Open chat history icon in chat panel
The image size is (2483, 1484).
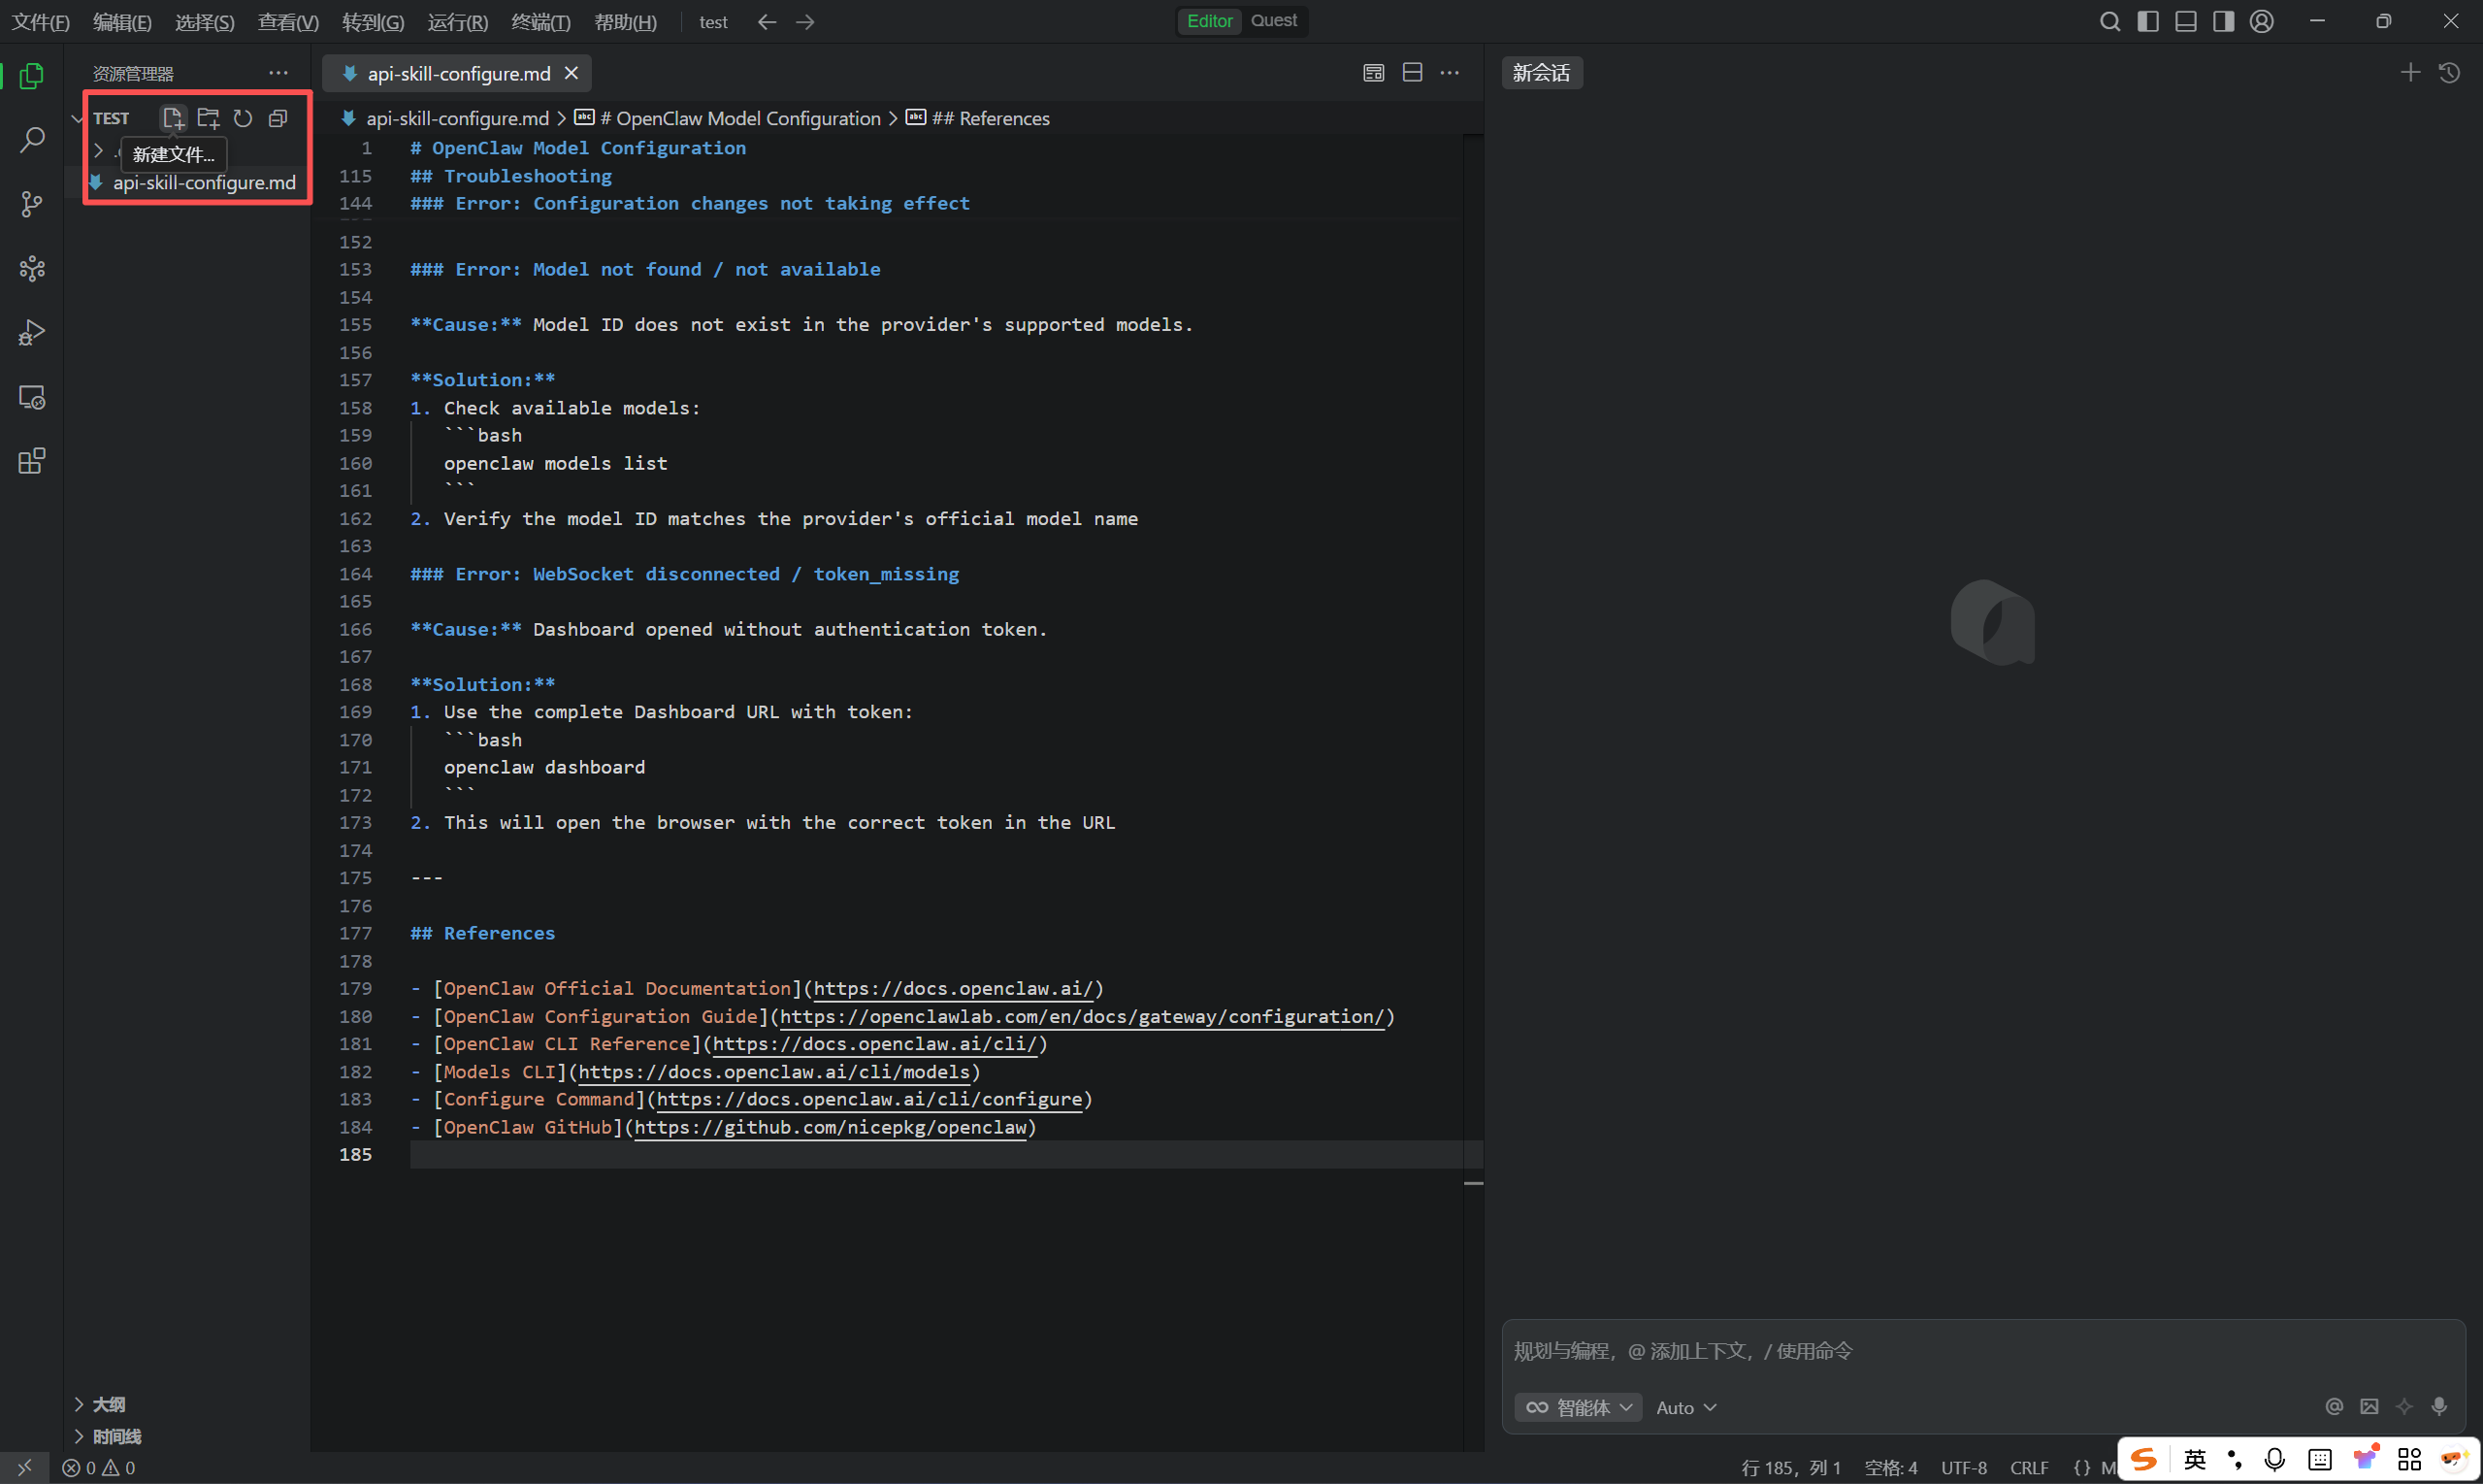[x=2449, y=73]
